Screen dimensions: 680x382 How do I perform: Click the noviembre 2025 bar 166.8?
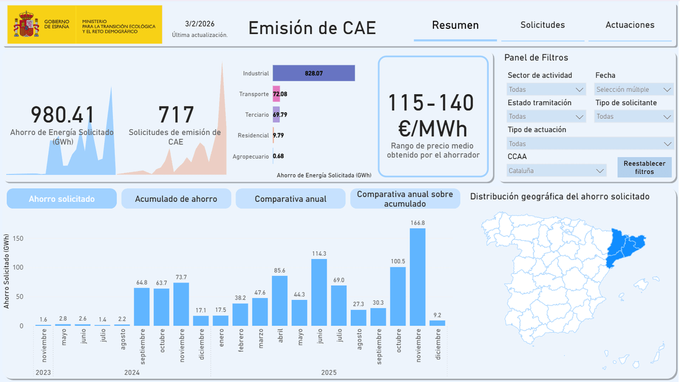[418, 277]
